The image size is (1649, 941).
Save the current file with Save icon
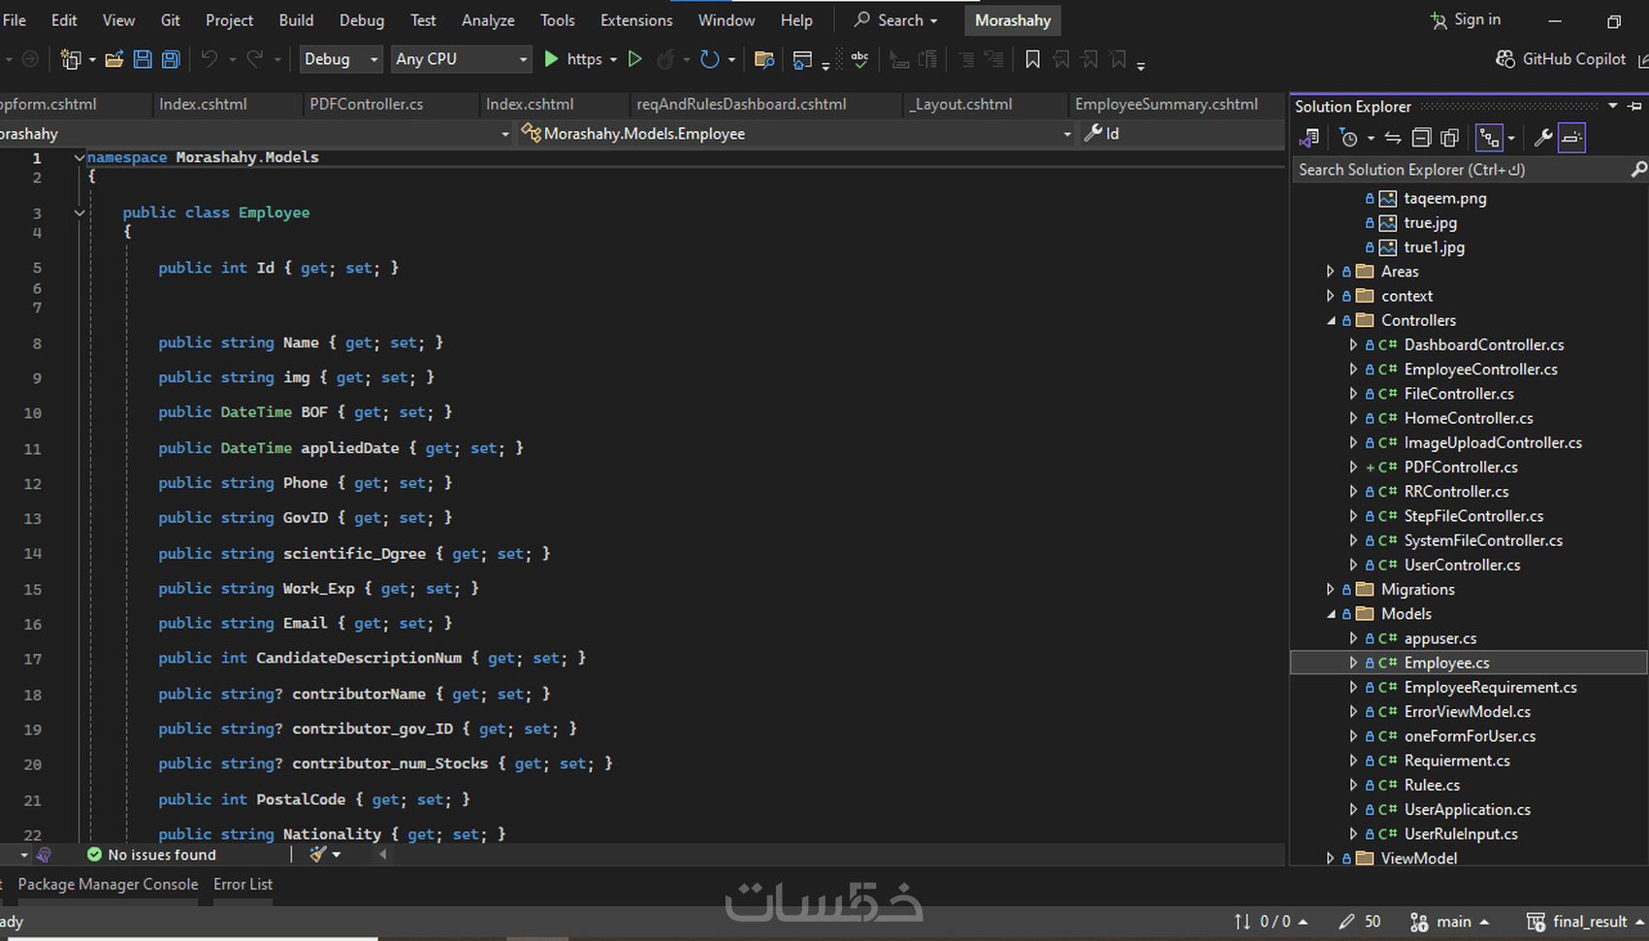(143, 59)
